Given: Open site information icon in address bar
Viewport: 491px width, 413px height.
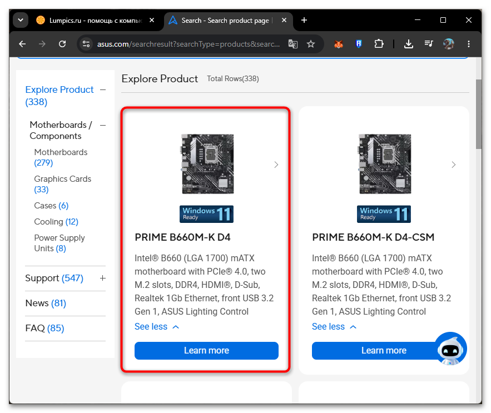Looking at the screenshot, I should pos(86,44).
